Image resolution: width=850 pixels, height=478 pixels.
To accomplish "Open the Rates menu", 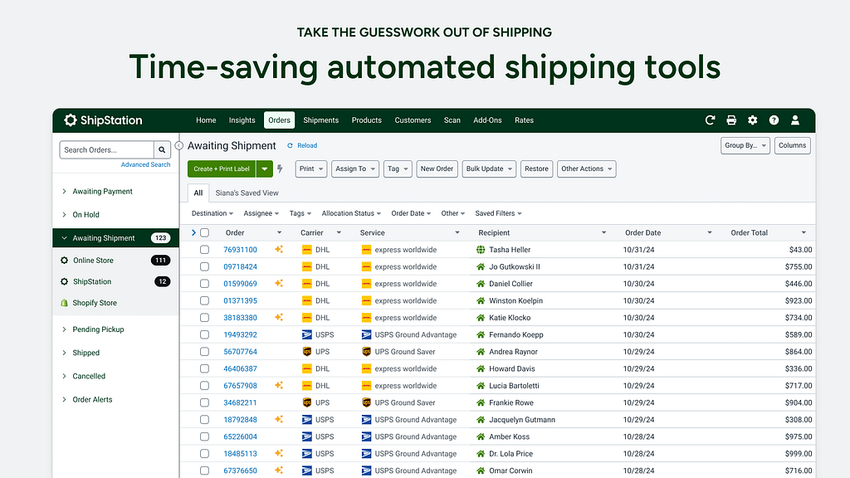I will 525,120.
